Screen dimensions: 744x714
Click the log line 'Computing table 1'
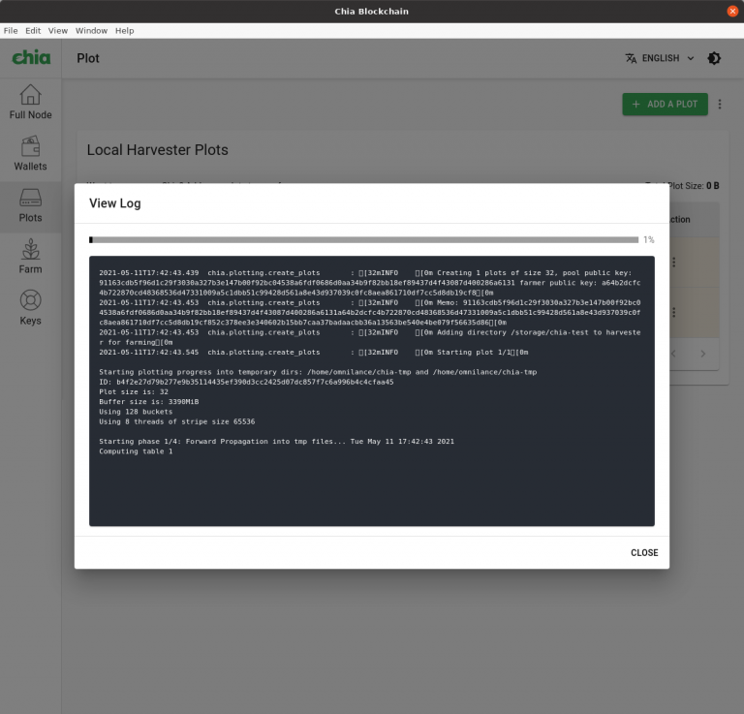tap(136, 451)
